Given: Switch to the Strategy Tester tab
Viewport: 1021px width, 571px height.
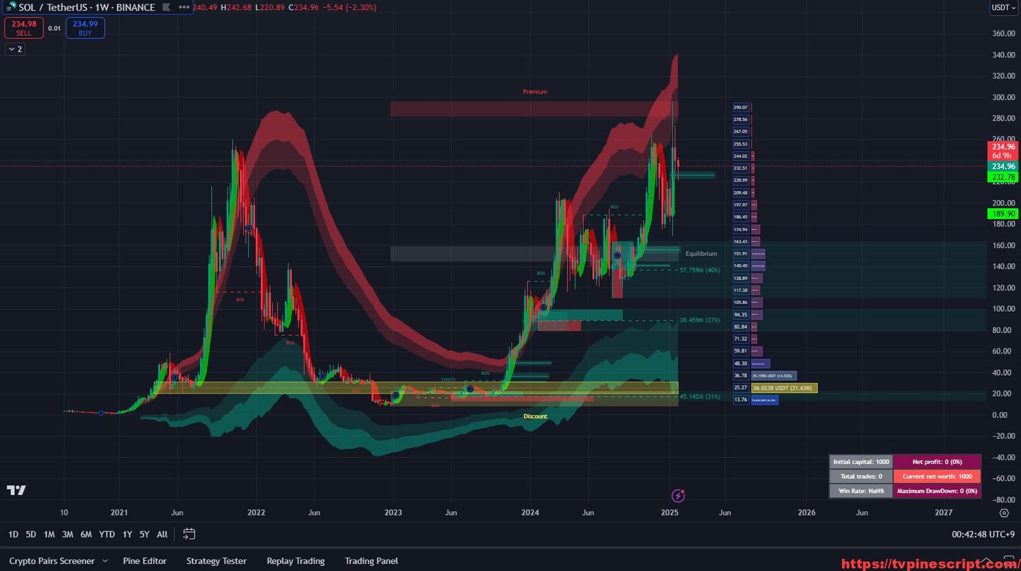Looking at the screenshot, I should pos(216,561).
